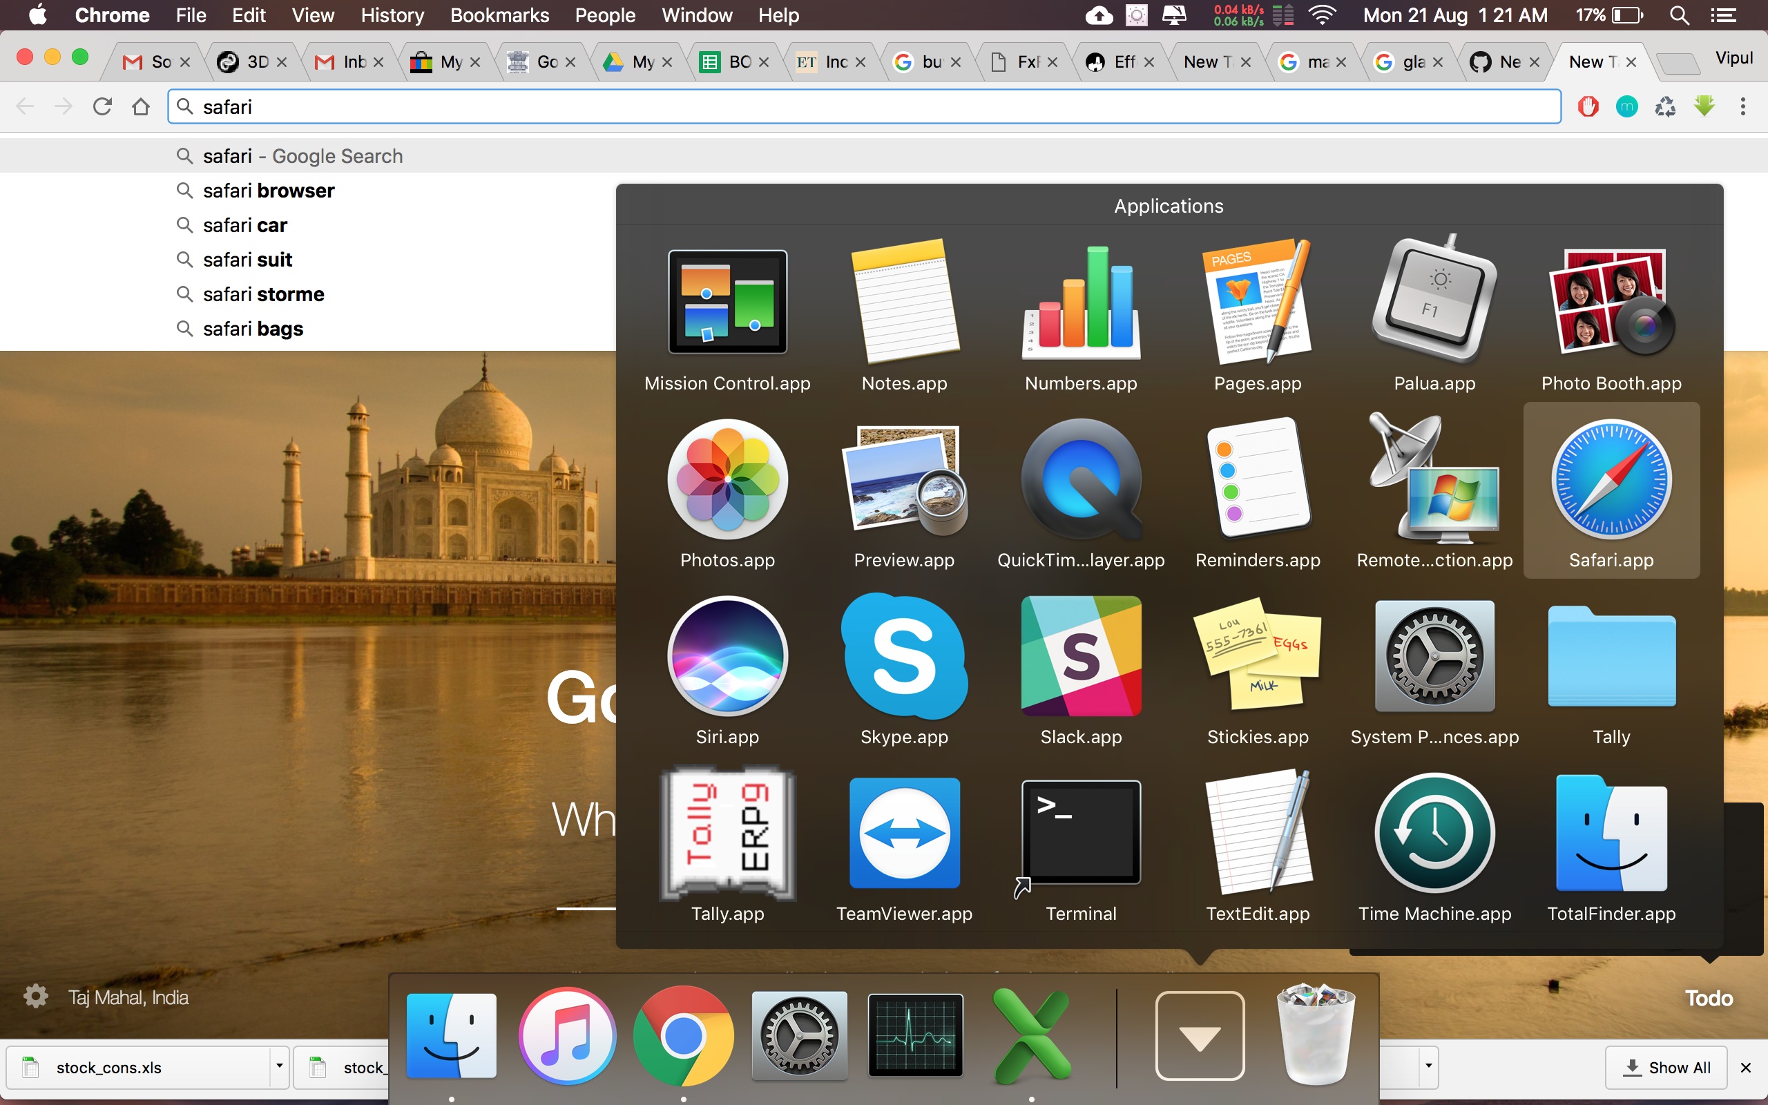Image resolution: width=1768 pixels, height=1105 pixels.
Task: Click the Todo link
Action: coord(1708,997)
